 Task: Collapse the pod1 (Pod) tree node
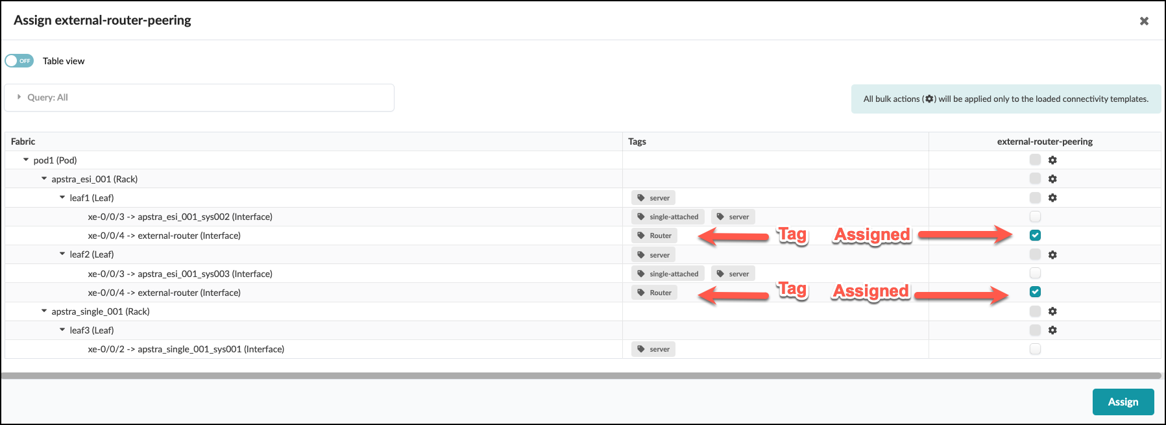click(x=26, y=160)
